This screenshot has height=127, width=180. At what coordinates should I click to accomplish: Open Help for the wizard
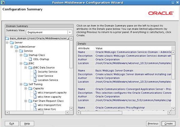coord(27,123)
